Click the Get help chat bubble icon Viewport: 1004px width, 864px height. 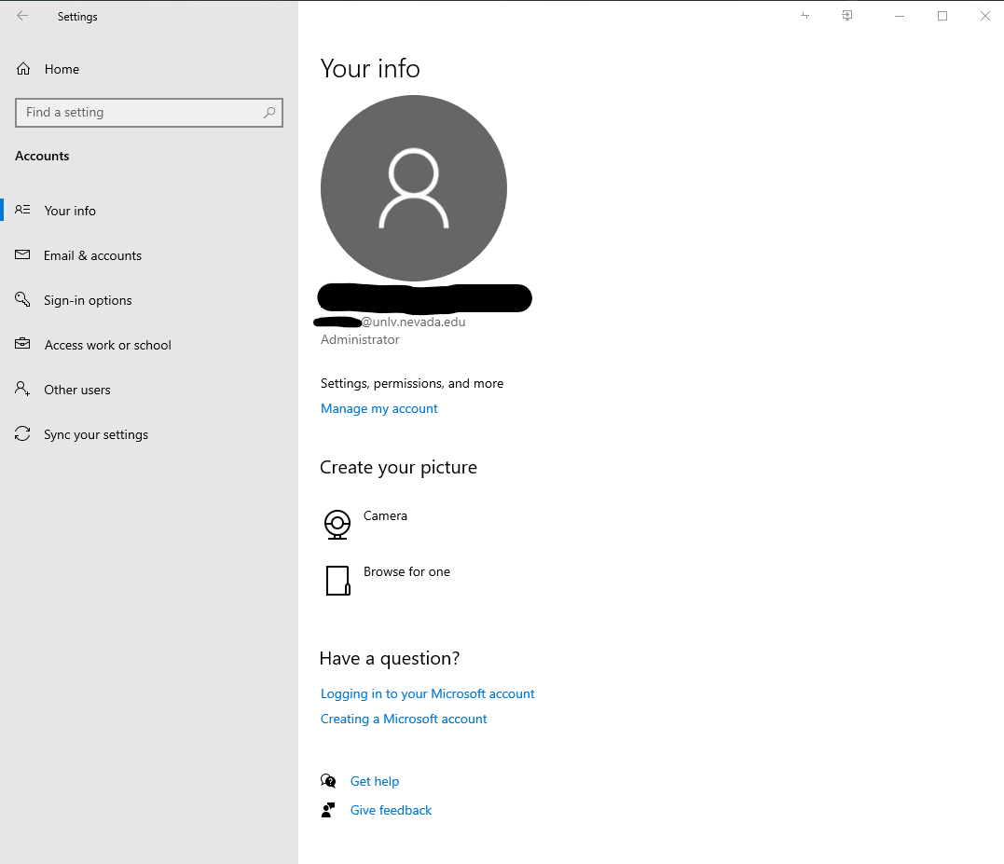coord(328,781)
